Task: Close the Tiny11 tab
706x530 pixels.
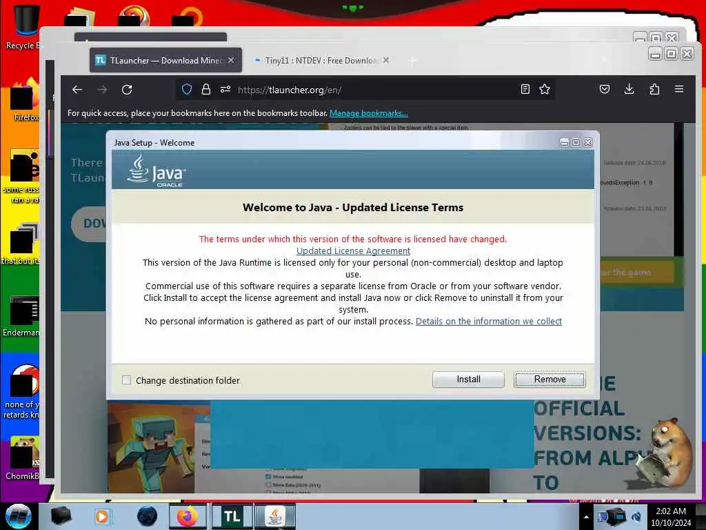Action: pyautogui.click(x=386, y=60)
